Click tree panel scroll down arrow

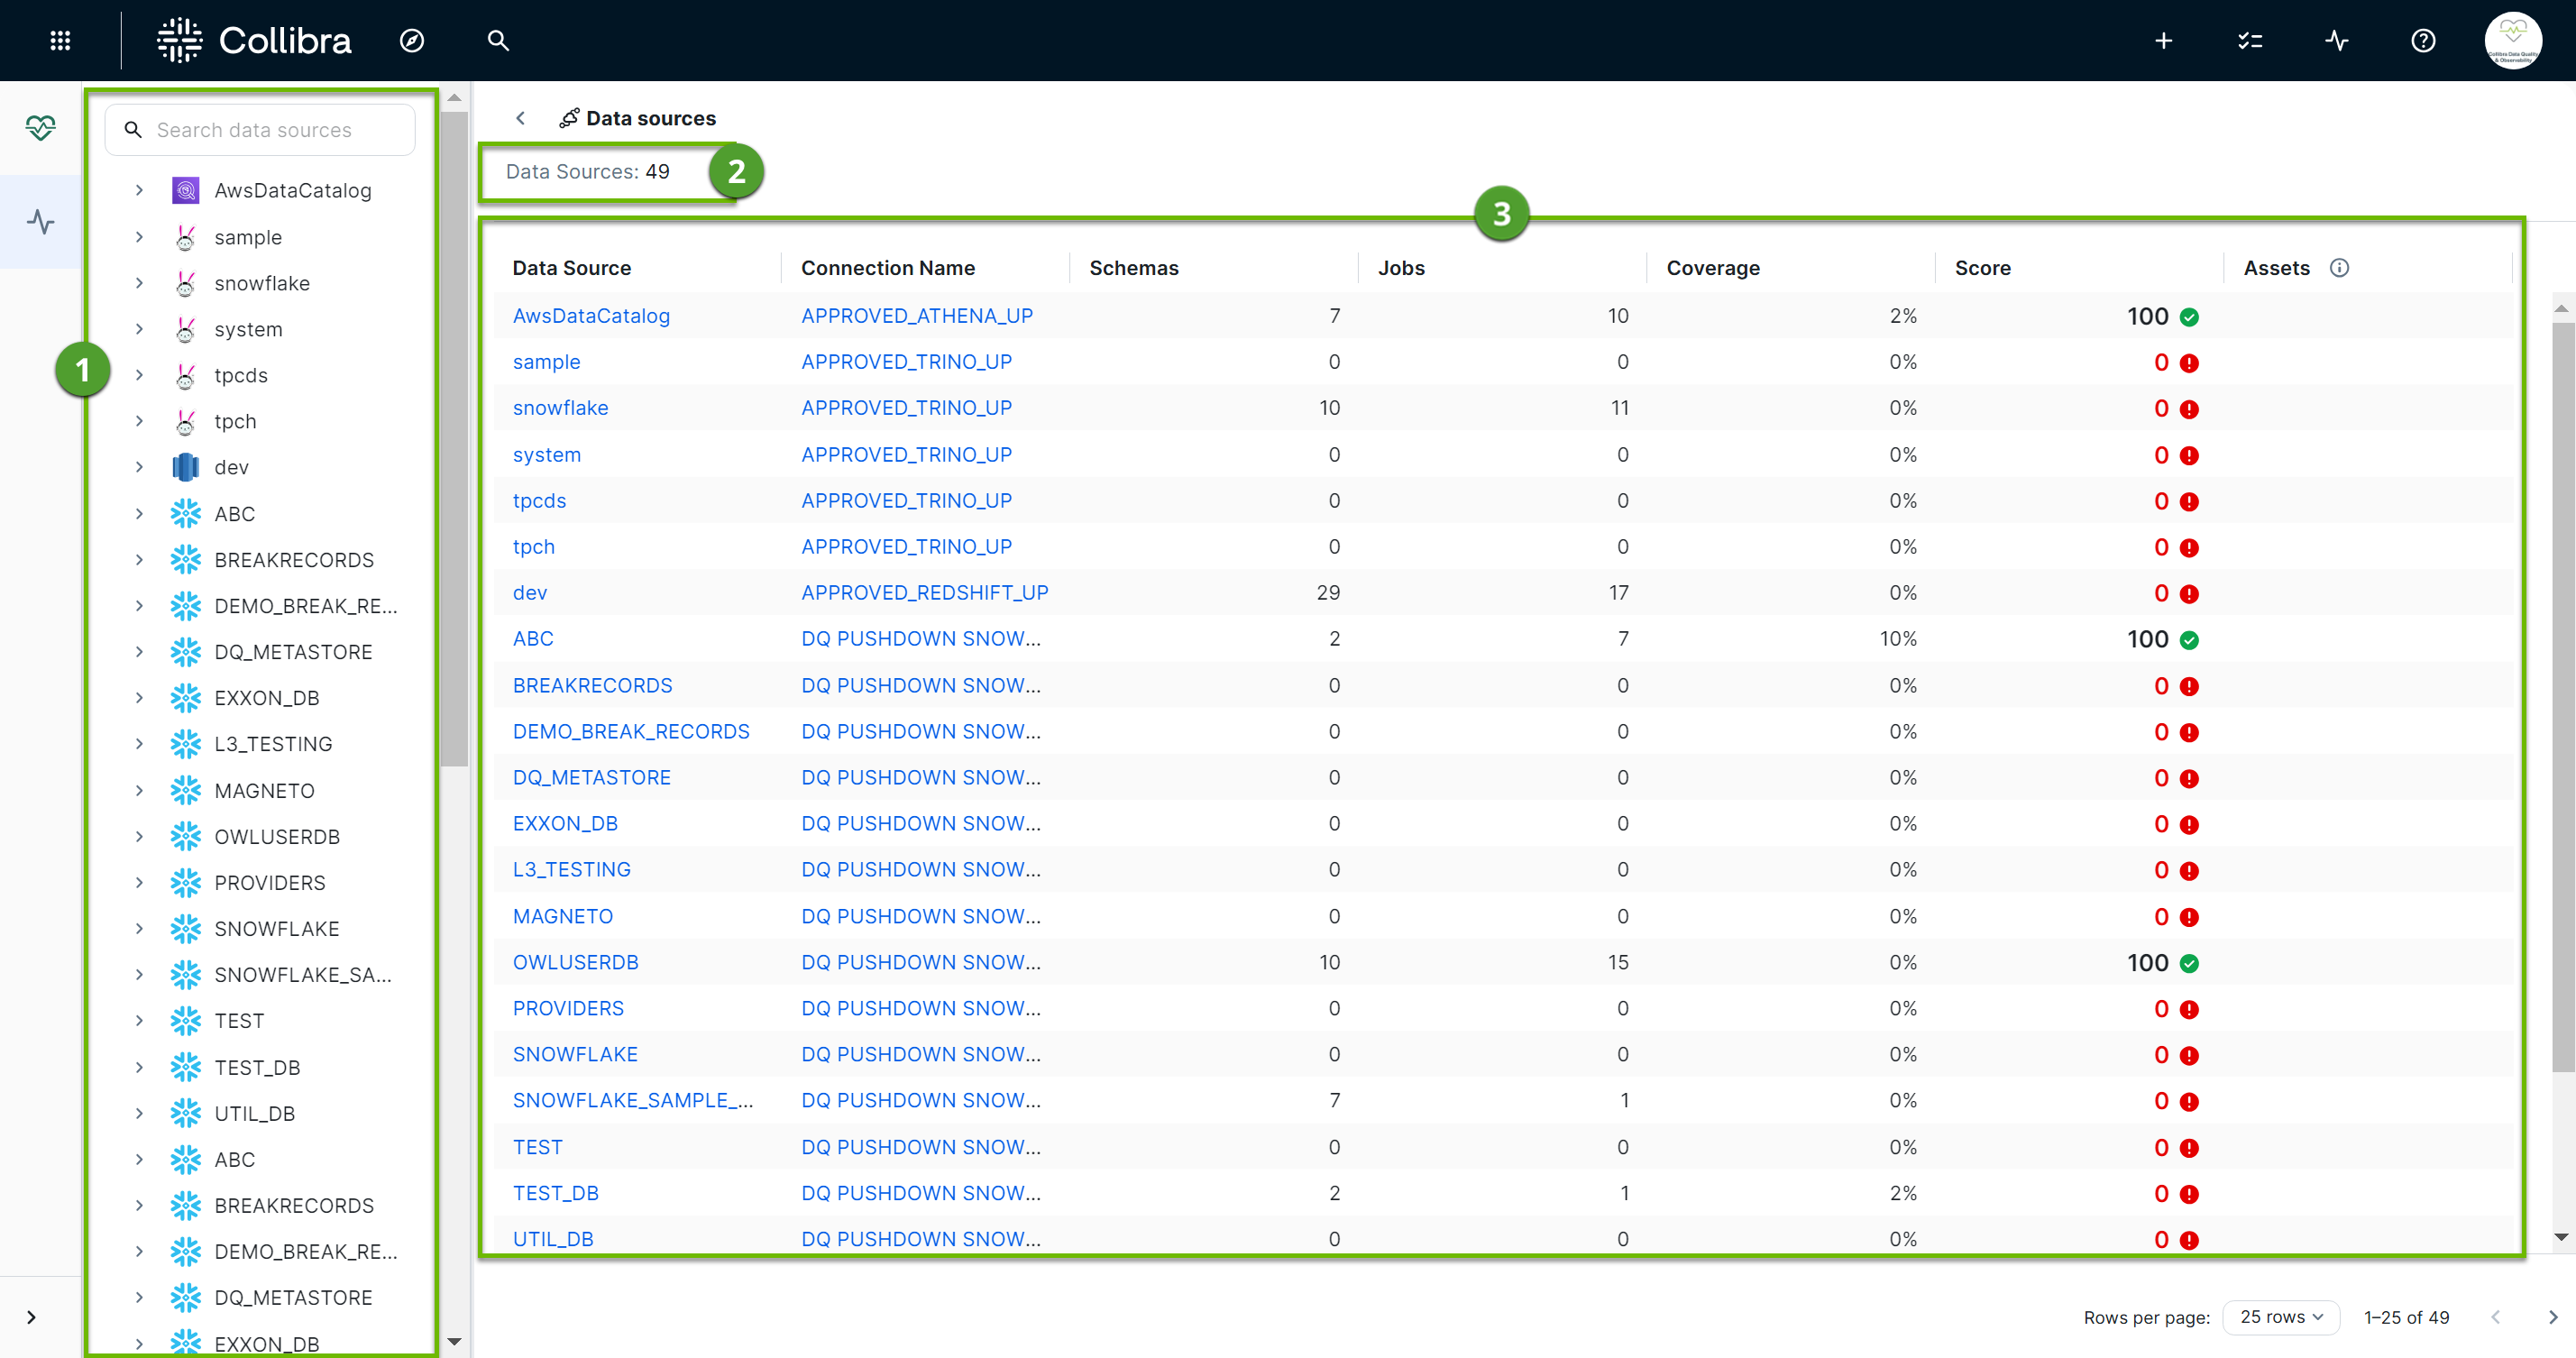click(454, 1341)
